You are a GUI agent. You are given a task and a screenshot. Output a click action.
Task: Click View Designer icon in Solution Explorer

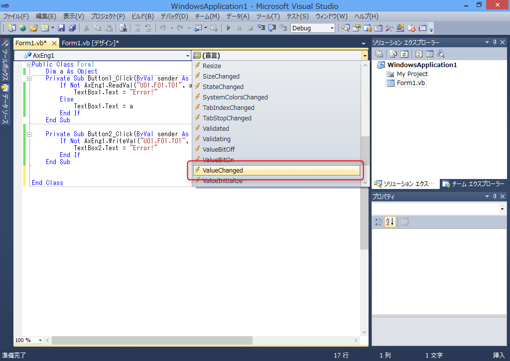coord(430,54)
